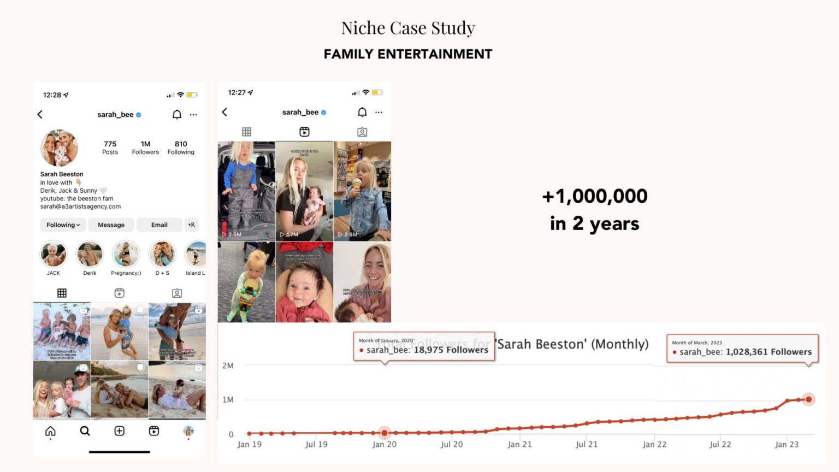Click the grid view icon on right profile

click(246, 132)
